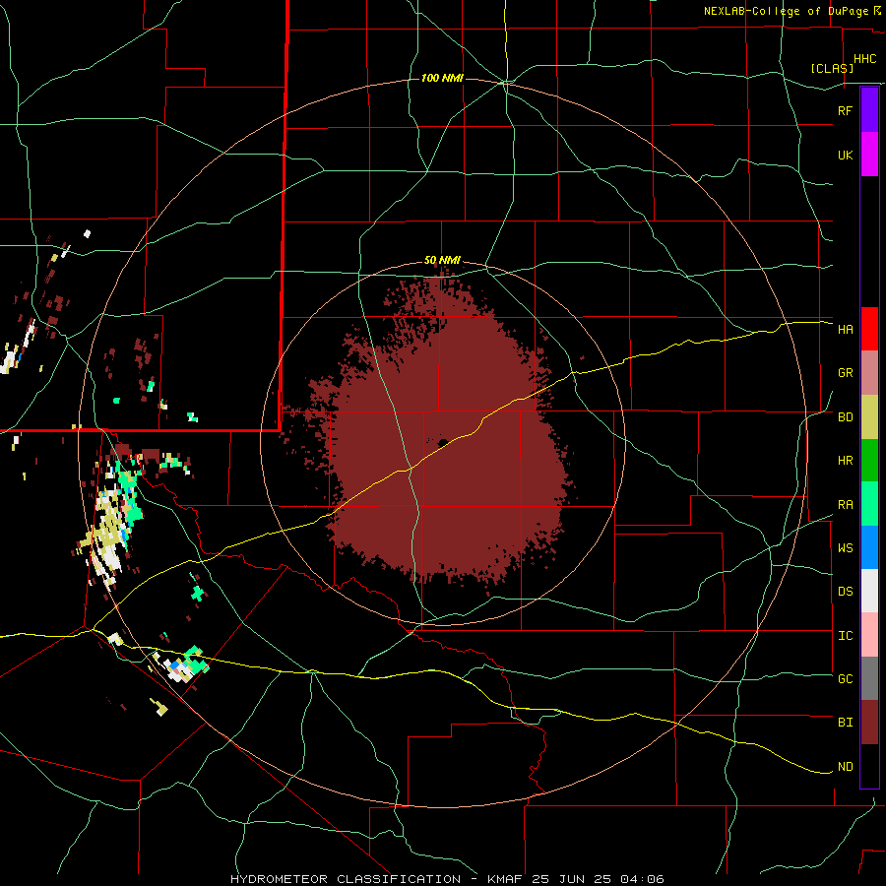This screenshot has height=886, width=886.
Task: Click the 'UK' legend label
Action: coord(845,155)
